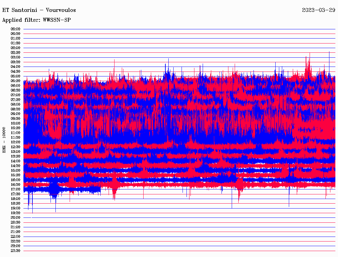Select the 01:00 time label

click(16, 39)
